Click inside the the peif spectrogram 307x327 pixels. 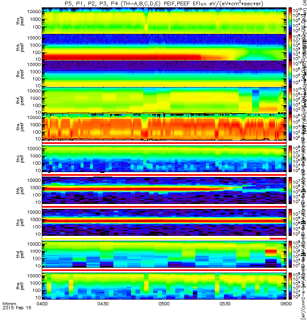(164, 286)
